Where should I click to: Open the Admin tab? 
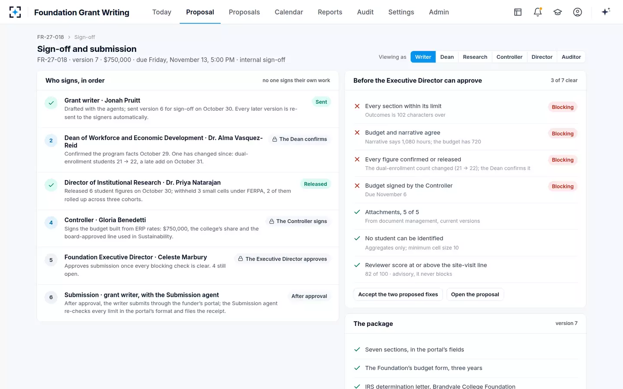439,12
